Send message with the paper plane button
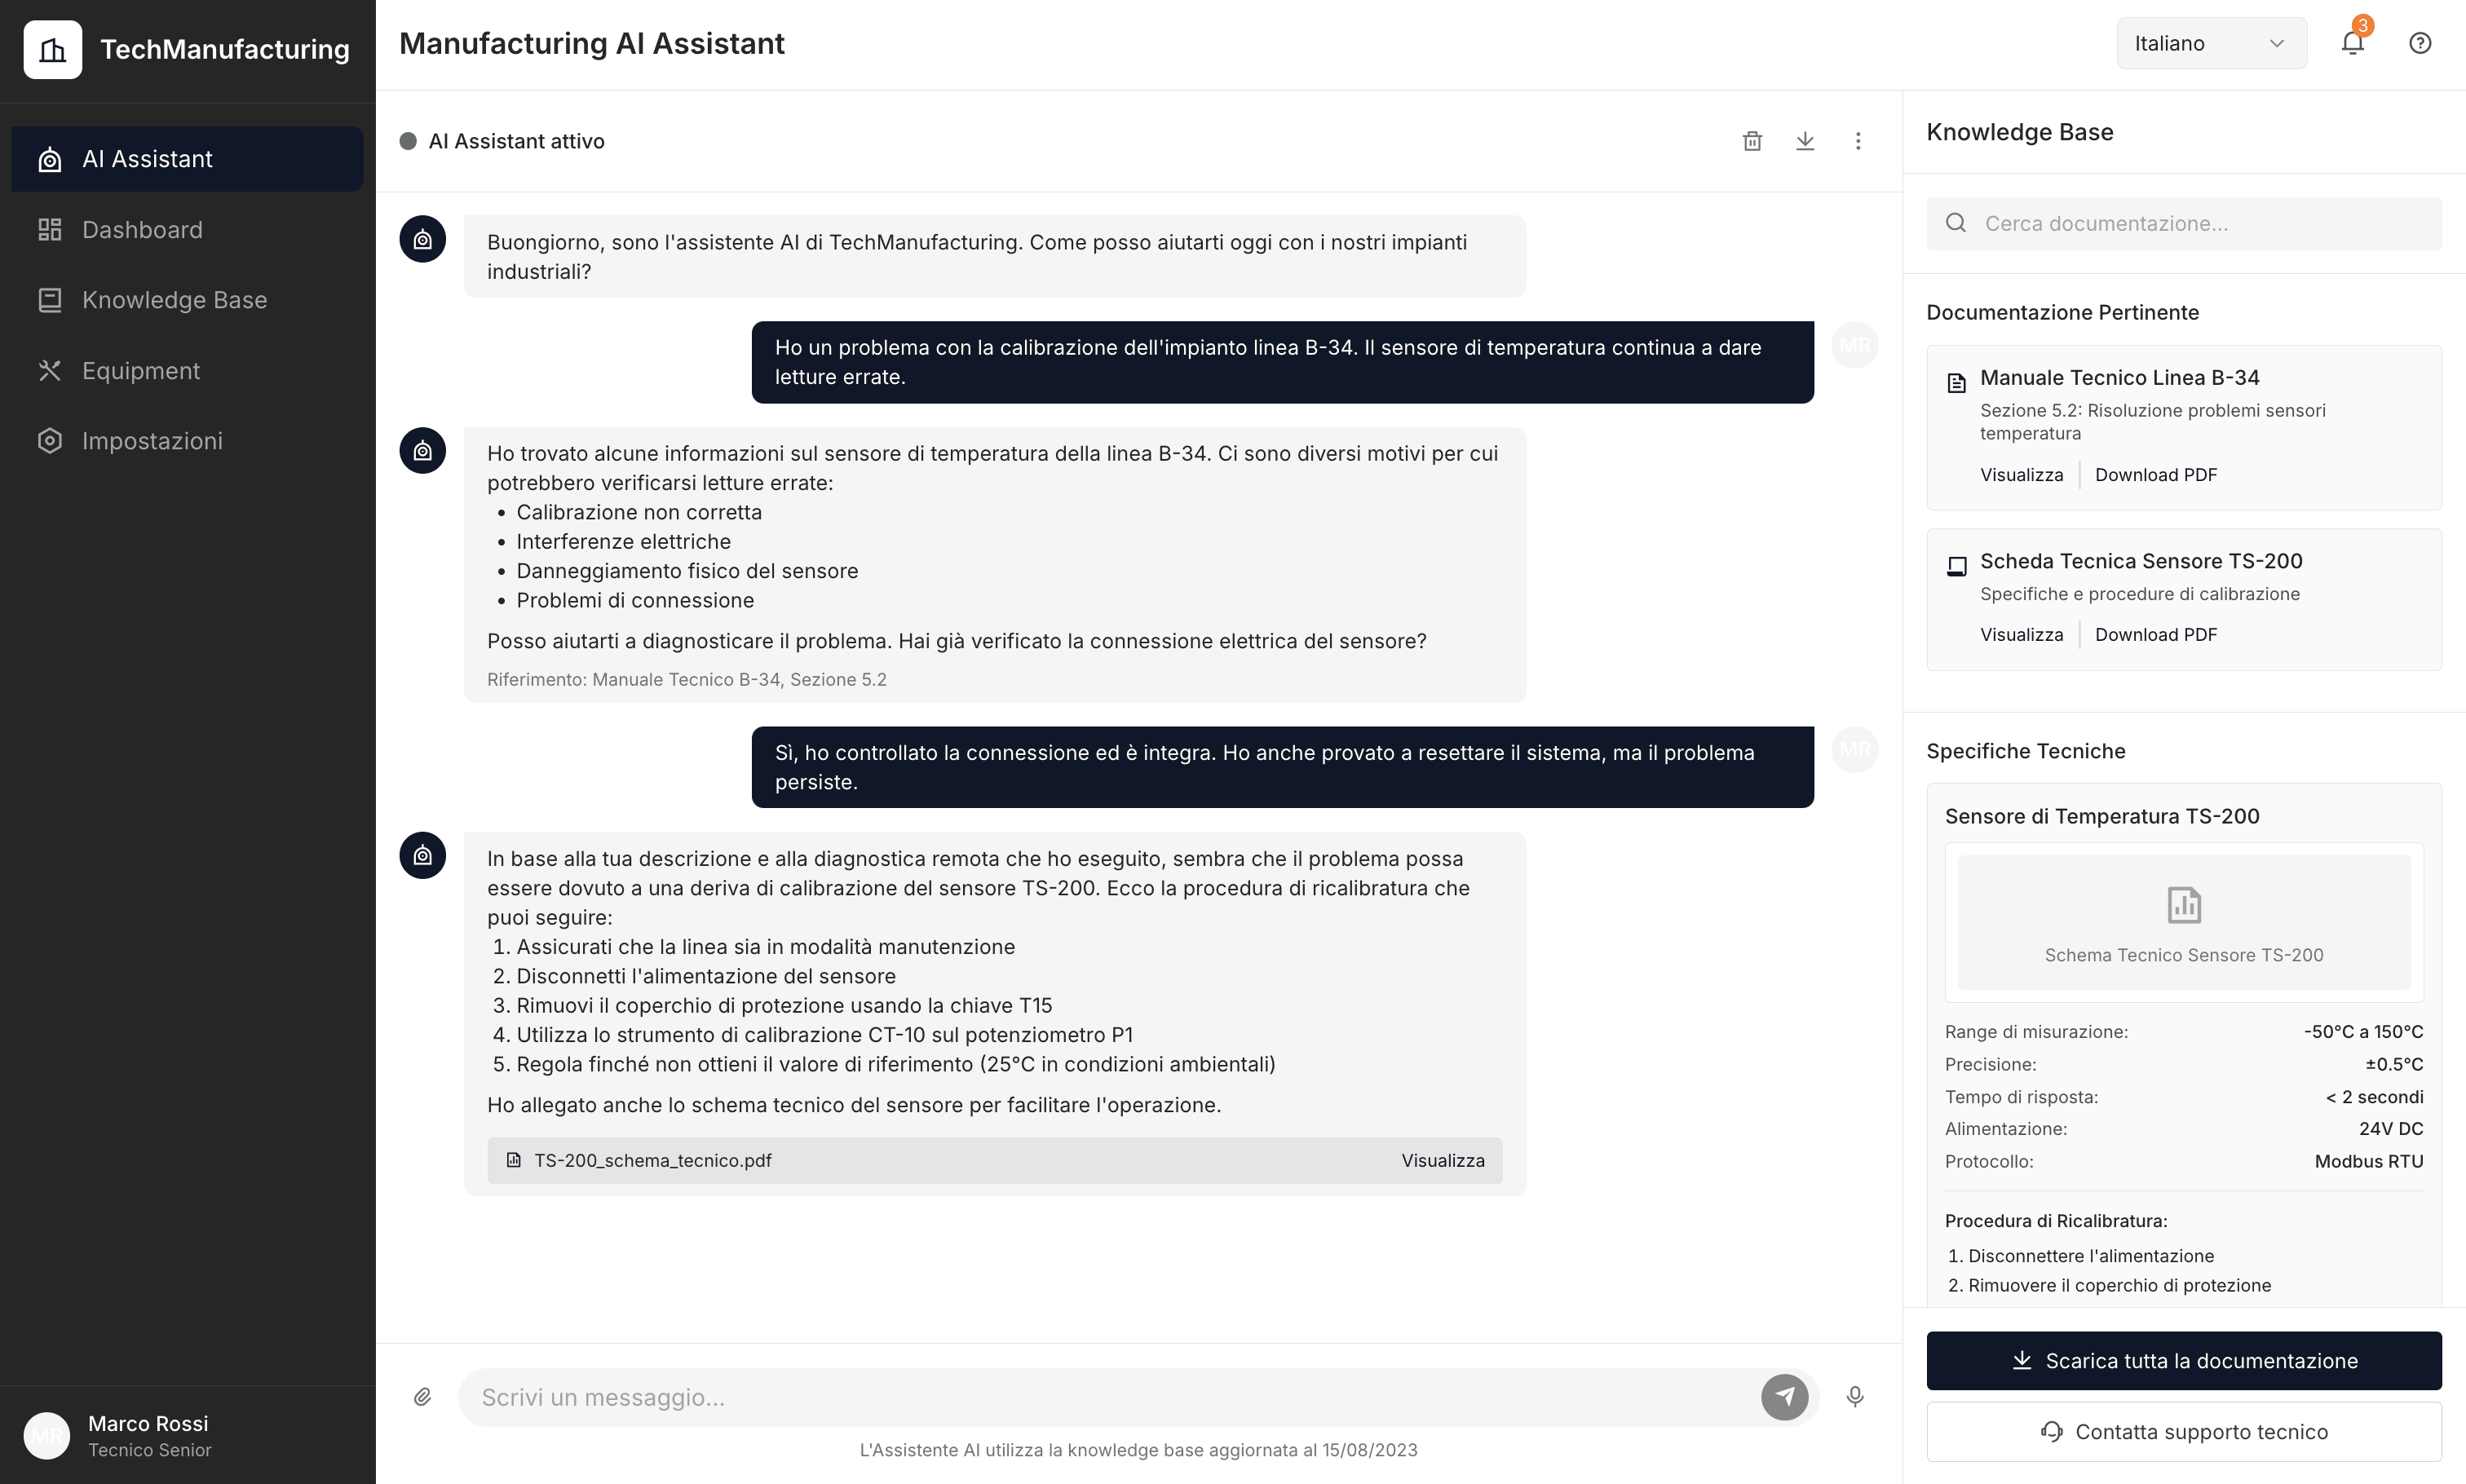 coord(1785,1397)
